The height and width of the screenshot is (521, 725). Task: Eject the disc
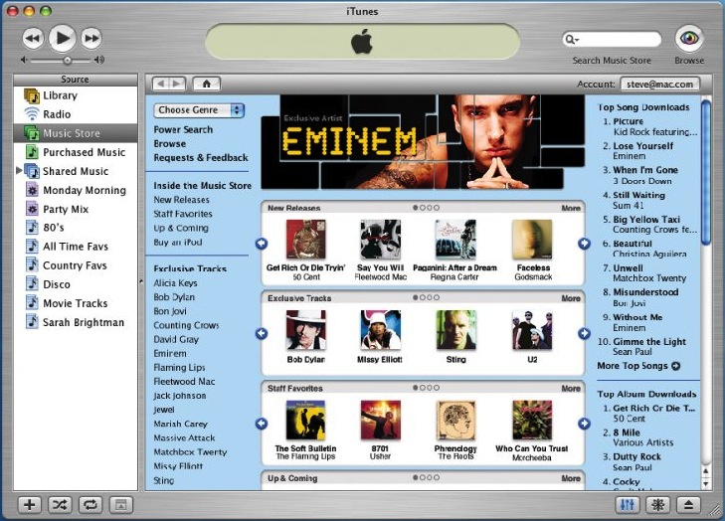coord(688,504)
